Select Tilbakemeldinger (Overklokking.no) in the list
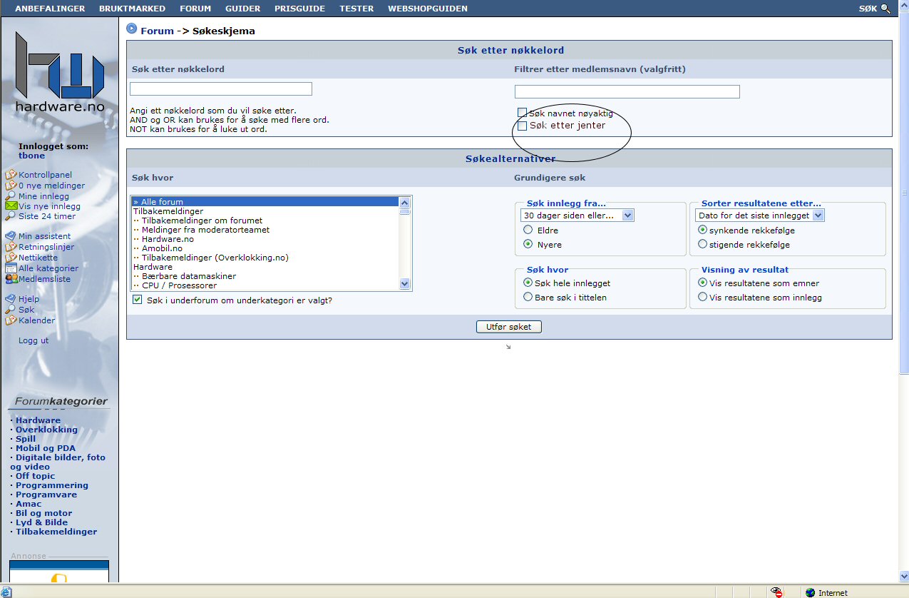The width and height of the screenshot is (909, 598). [265, 258]
